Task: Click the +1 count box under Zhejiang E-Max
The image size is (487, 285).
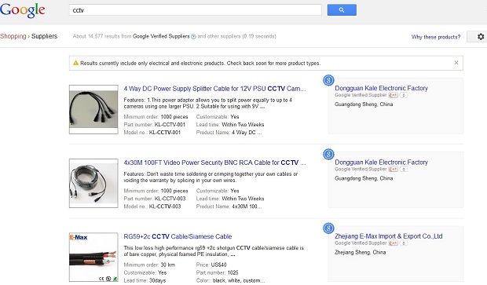Action: (404, 243)
